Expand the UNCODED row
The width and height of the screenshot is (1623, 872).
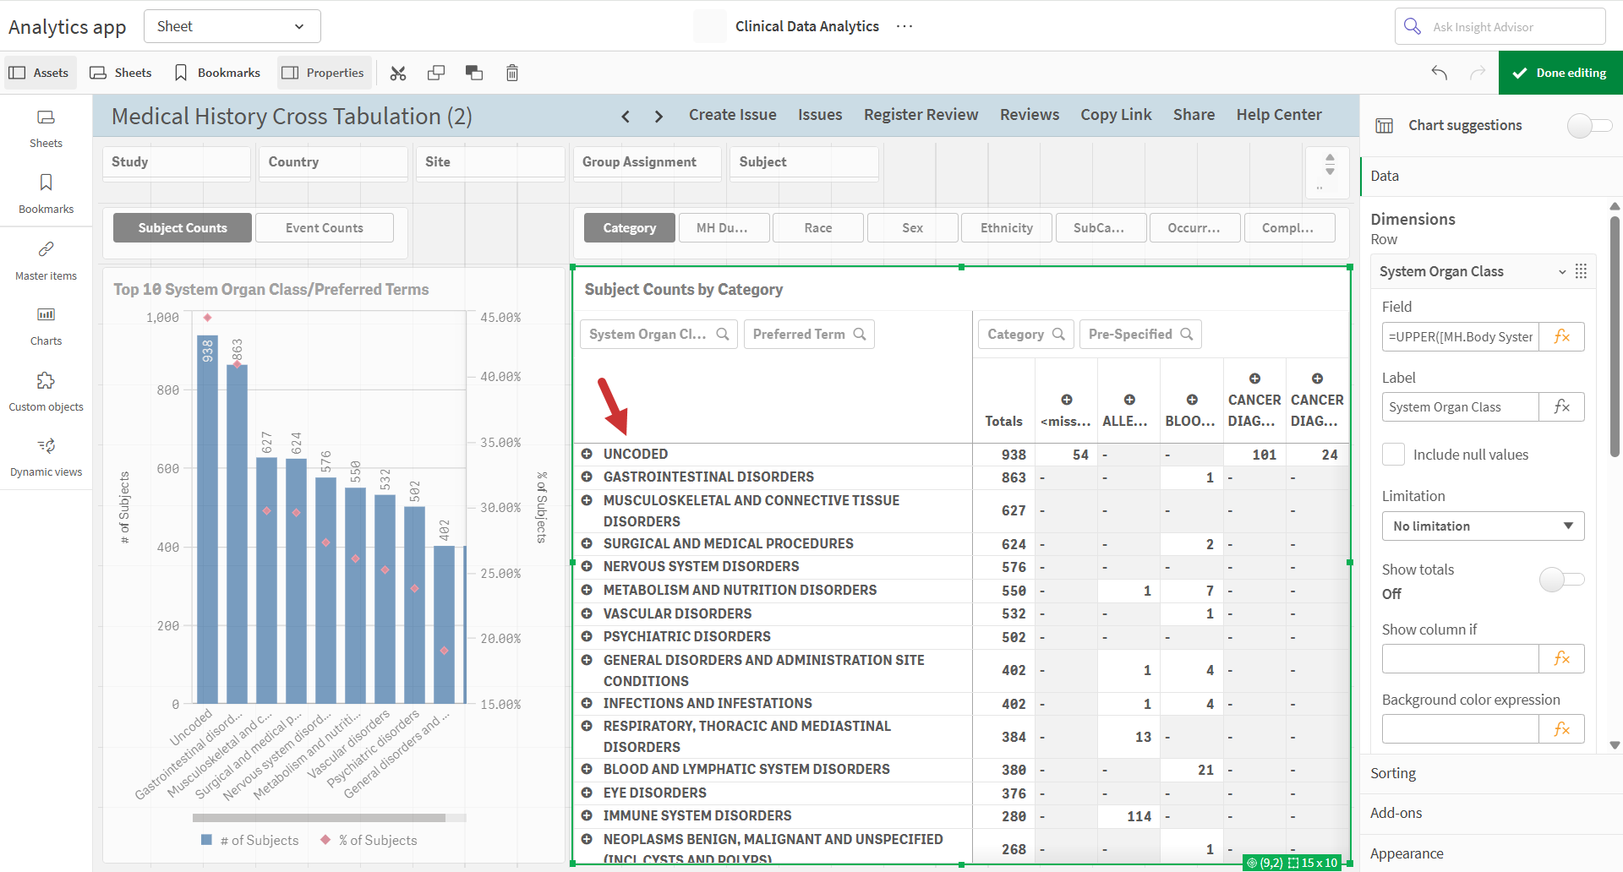587,454
